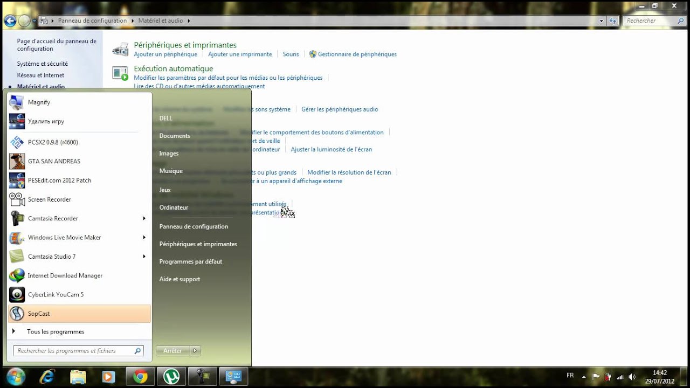
Task: Click Ajuster la luminosité de l'écran
Action: click(x=331, y=149)
